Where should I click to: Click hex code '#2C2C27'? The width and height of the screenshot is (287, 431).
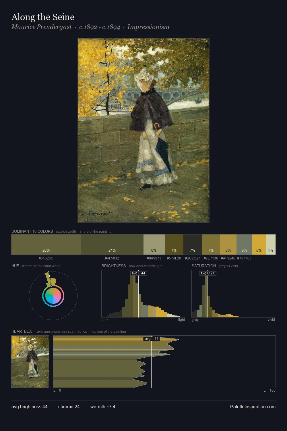193,258
